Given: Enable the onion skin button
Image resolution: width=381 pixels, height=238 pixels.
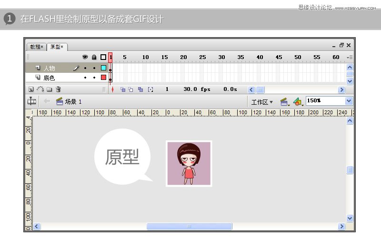Looking at the screenshot, I should [x=122, y=89].
